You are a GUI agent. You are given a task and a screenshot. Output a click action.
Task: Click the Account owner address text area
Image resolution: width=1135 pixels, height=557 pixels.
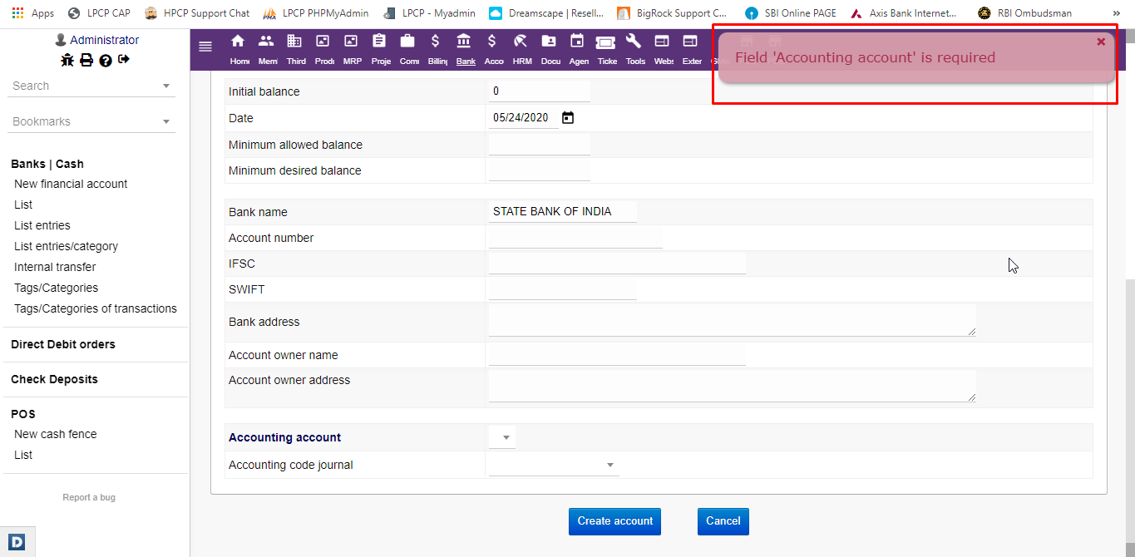tap(733, 386)
